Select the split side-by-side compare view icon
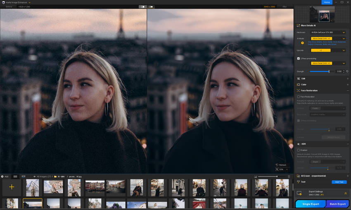 pos(143,7)
